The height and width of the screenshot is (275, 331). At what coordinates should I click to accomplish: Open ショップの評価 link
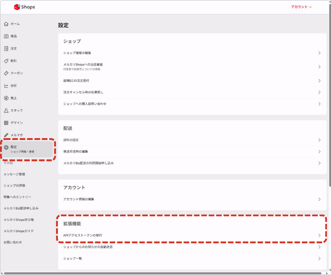click(x=14, y=186)
